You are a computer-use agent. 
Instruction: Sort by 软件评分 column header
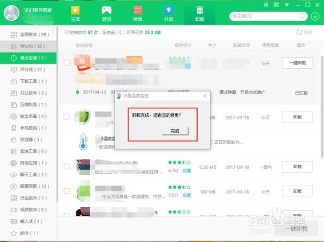point(183,45)
